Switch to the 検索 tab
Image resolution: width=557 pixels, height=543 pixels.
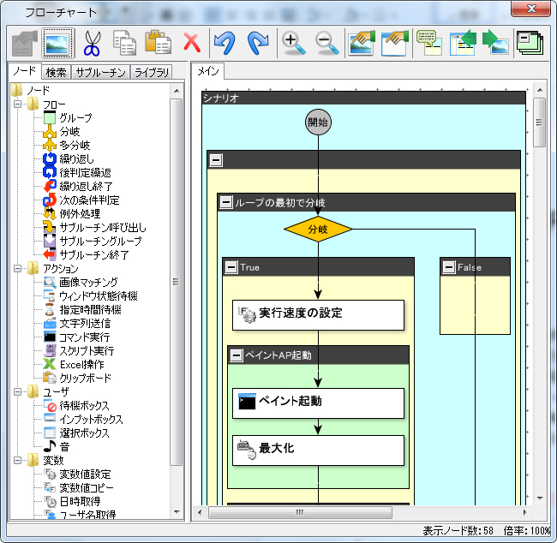(56, 73)
